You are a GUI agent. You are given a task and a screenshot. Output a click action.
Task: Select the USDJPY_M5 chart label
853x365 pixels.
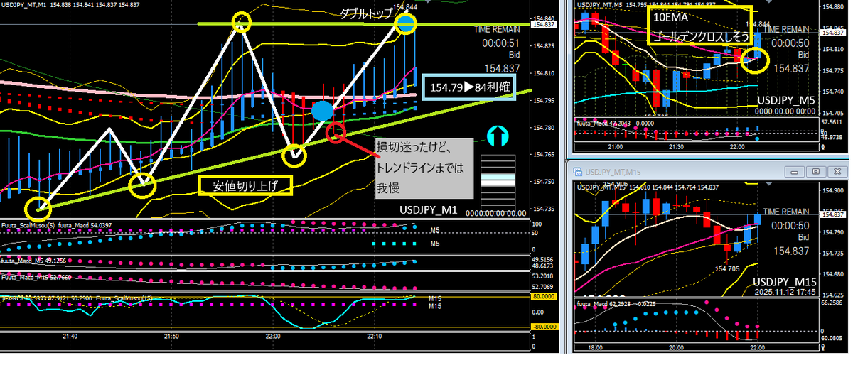[786, 101]
